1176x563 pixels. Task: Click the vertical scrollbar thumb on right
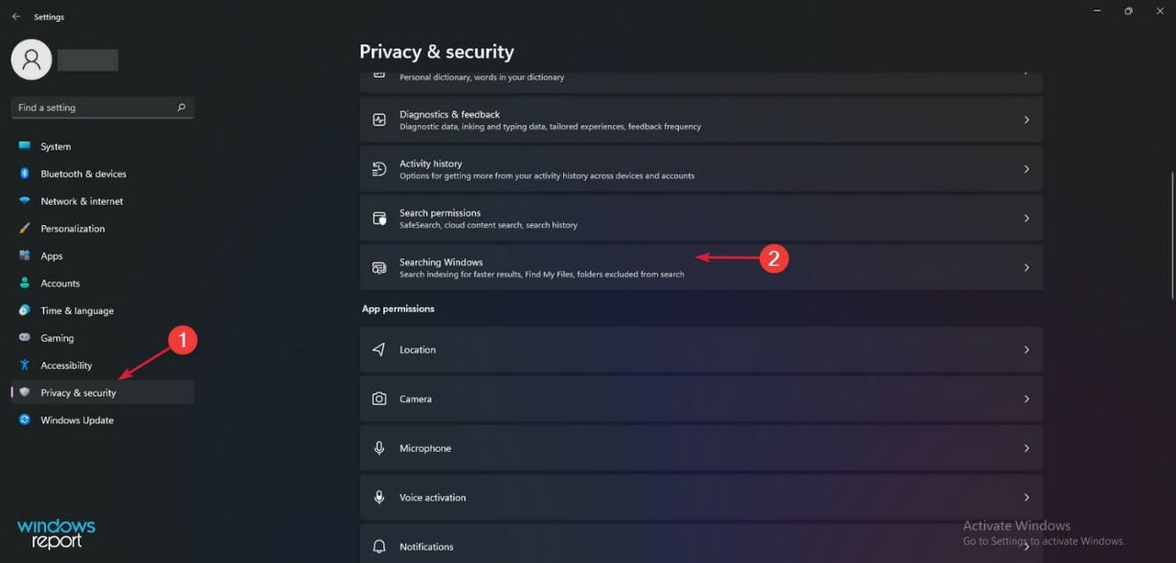click(x=1171, y=234)
